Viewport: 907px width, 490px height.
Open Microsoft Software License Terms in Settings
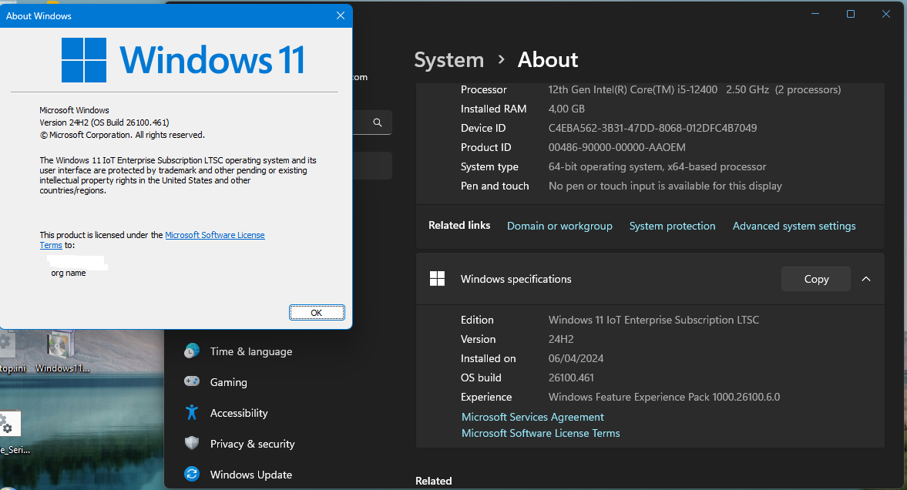pos(541,433)
